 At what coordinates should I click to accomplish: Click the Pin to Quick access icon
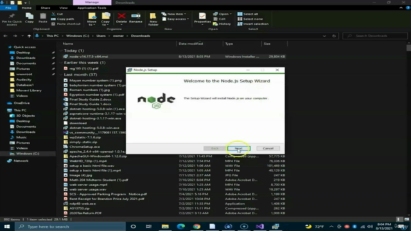point(12,19)
